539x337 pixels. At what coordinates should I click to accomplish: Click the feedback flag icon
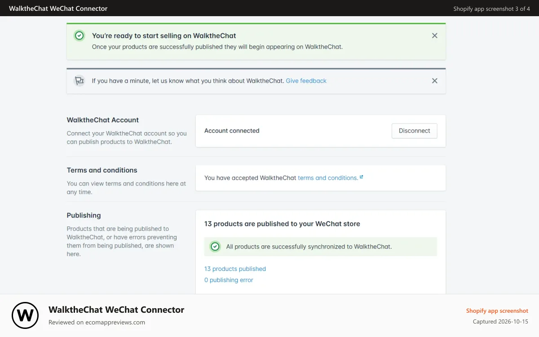80,81
